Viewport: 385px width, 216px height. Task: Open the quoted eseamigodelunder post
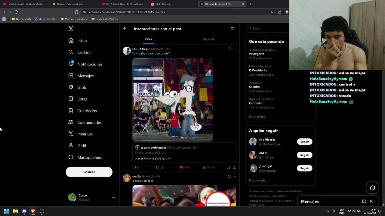click(184, 153)
